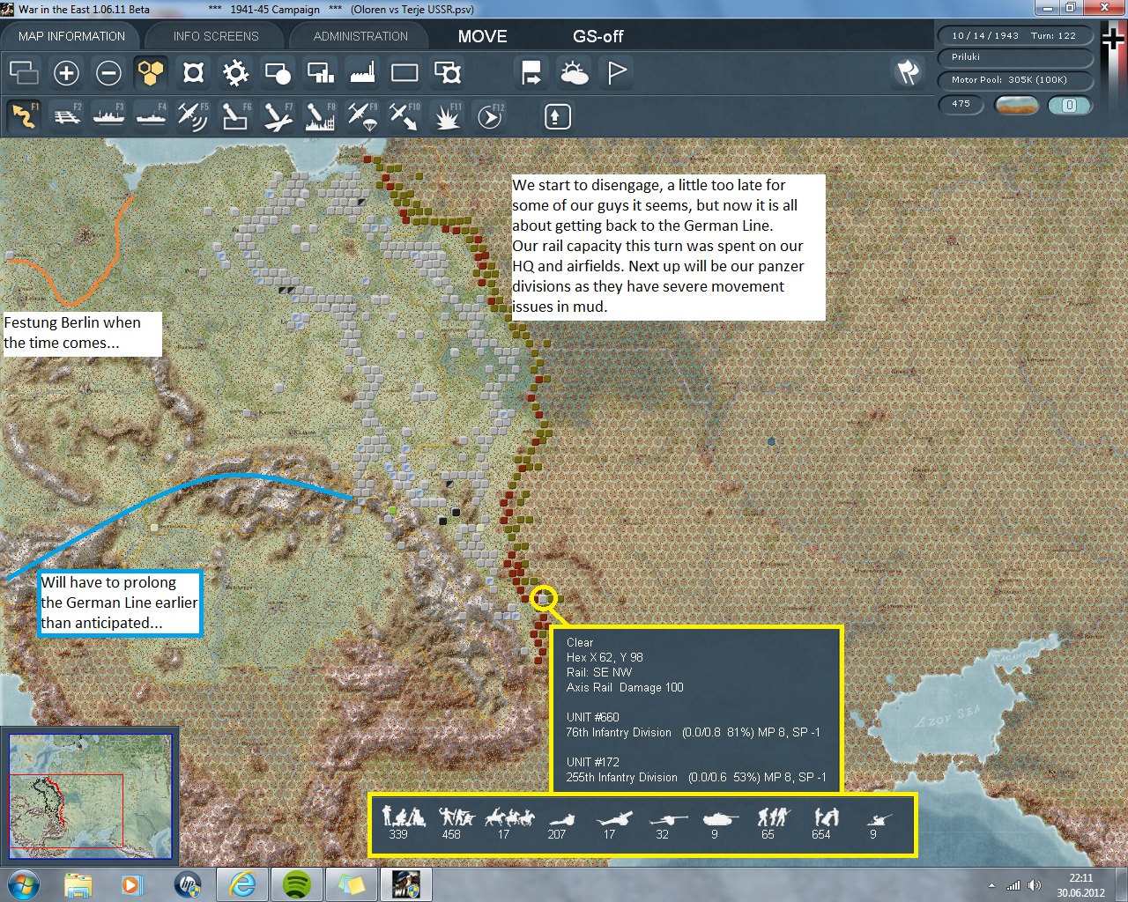Toggle the rectangle-with-circle map overlay icon
The image size is (1128, 902).
(x=278, y=72)
